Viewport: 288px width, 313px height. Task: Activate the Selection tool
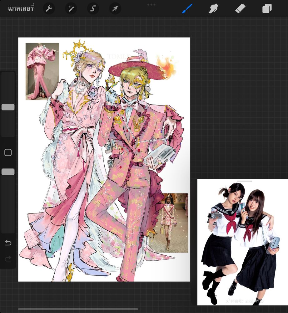tap(93, 8)
